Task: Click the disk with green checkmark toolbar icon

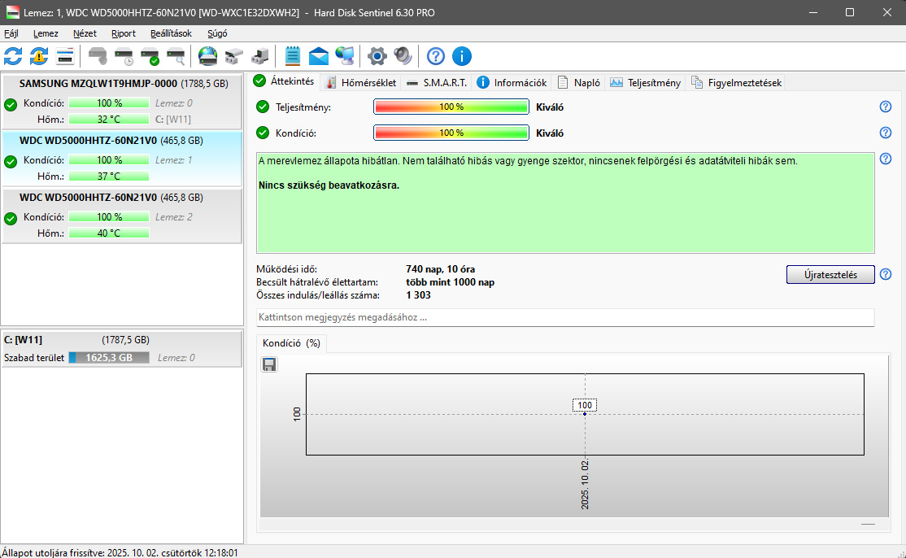Action: pyautogui.click(x=150, y=56)
